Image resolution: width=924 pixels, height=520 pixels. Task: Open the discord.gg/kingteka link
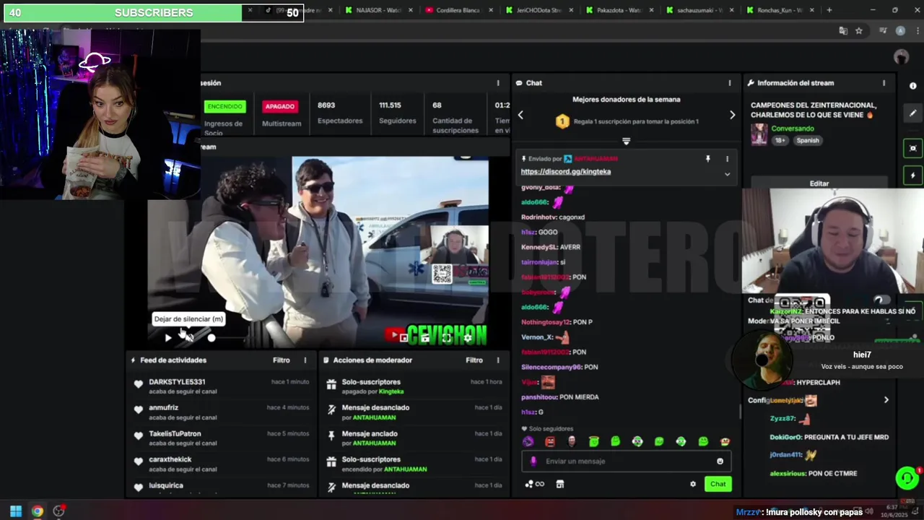[565, 172]
